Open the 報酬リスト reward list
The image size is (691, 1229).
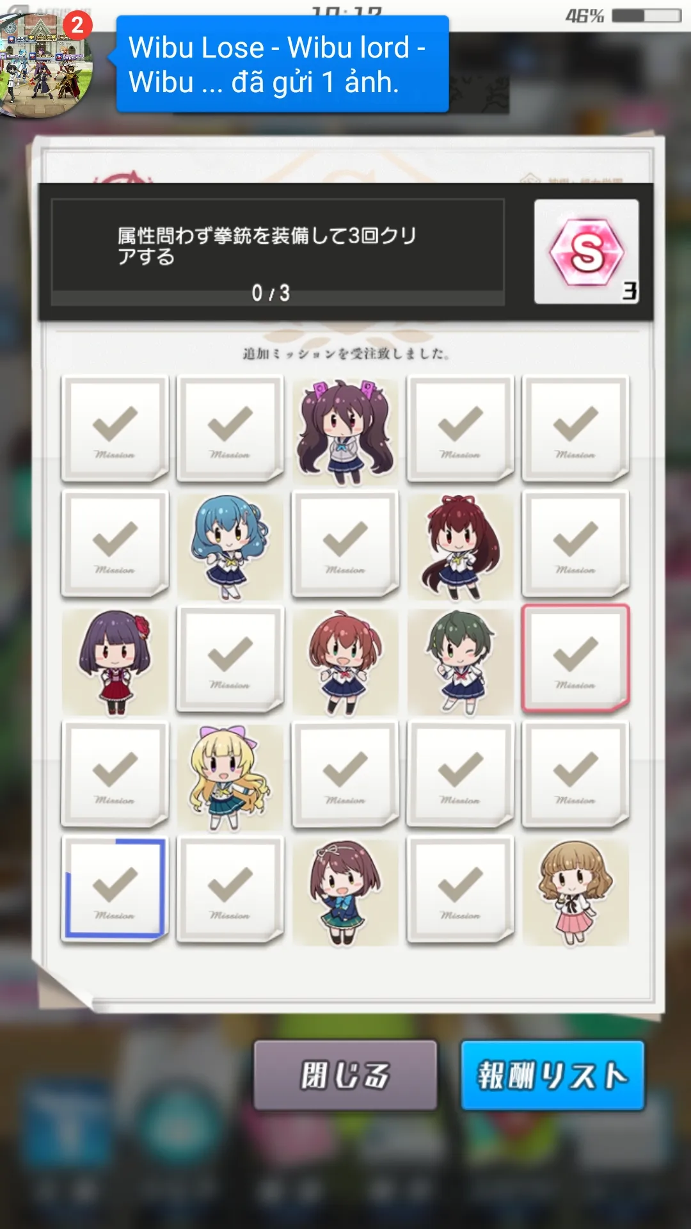click(x=552, y=1075)
